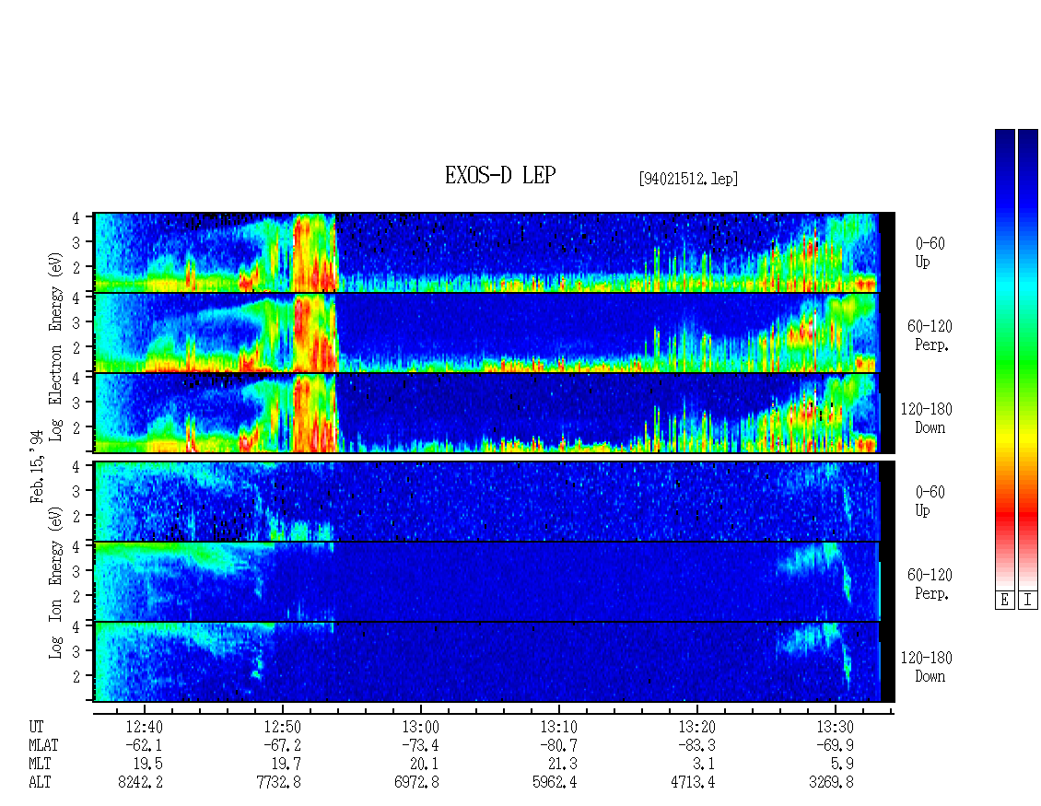Click the MLT value 3.1
Viewport: 1041px width, 806px height.
(704, 765)
